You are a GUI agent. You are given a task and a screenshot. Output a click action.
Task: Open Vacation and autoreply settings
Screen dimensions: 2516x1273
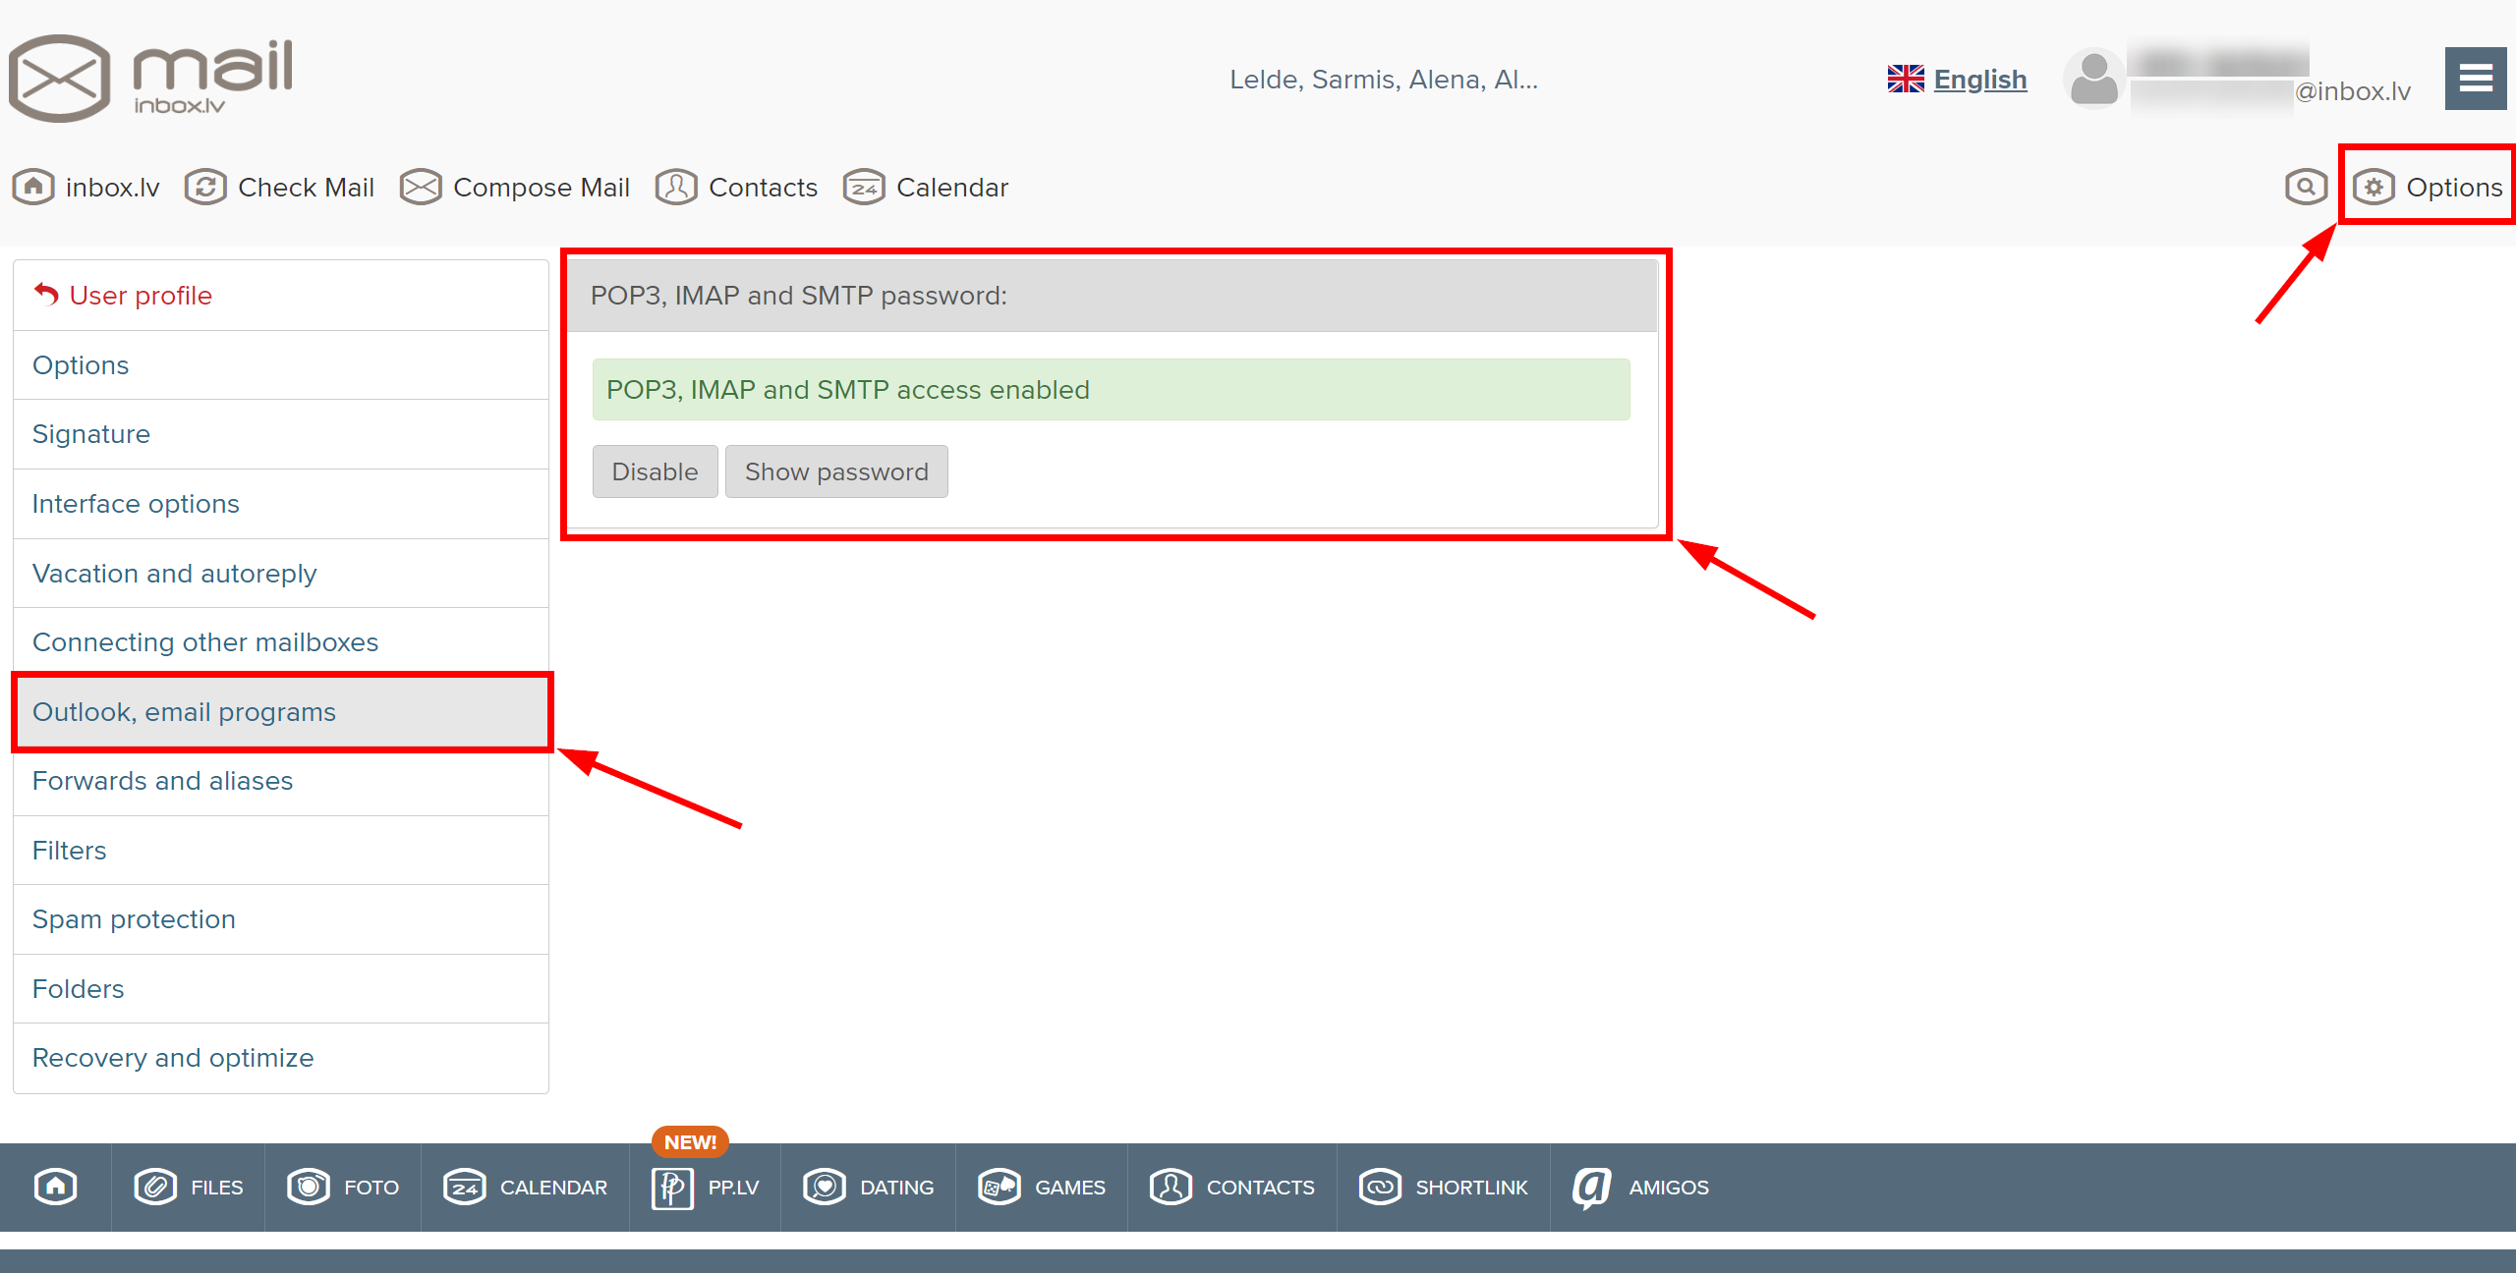(x=281, y=574)
